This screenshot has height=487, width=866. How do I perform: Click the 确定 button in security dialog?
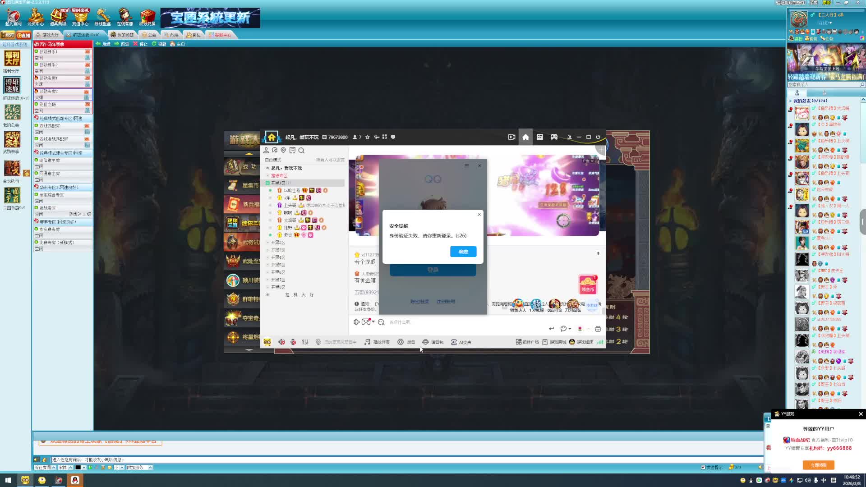coord(463,252)
